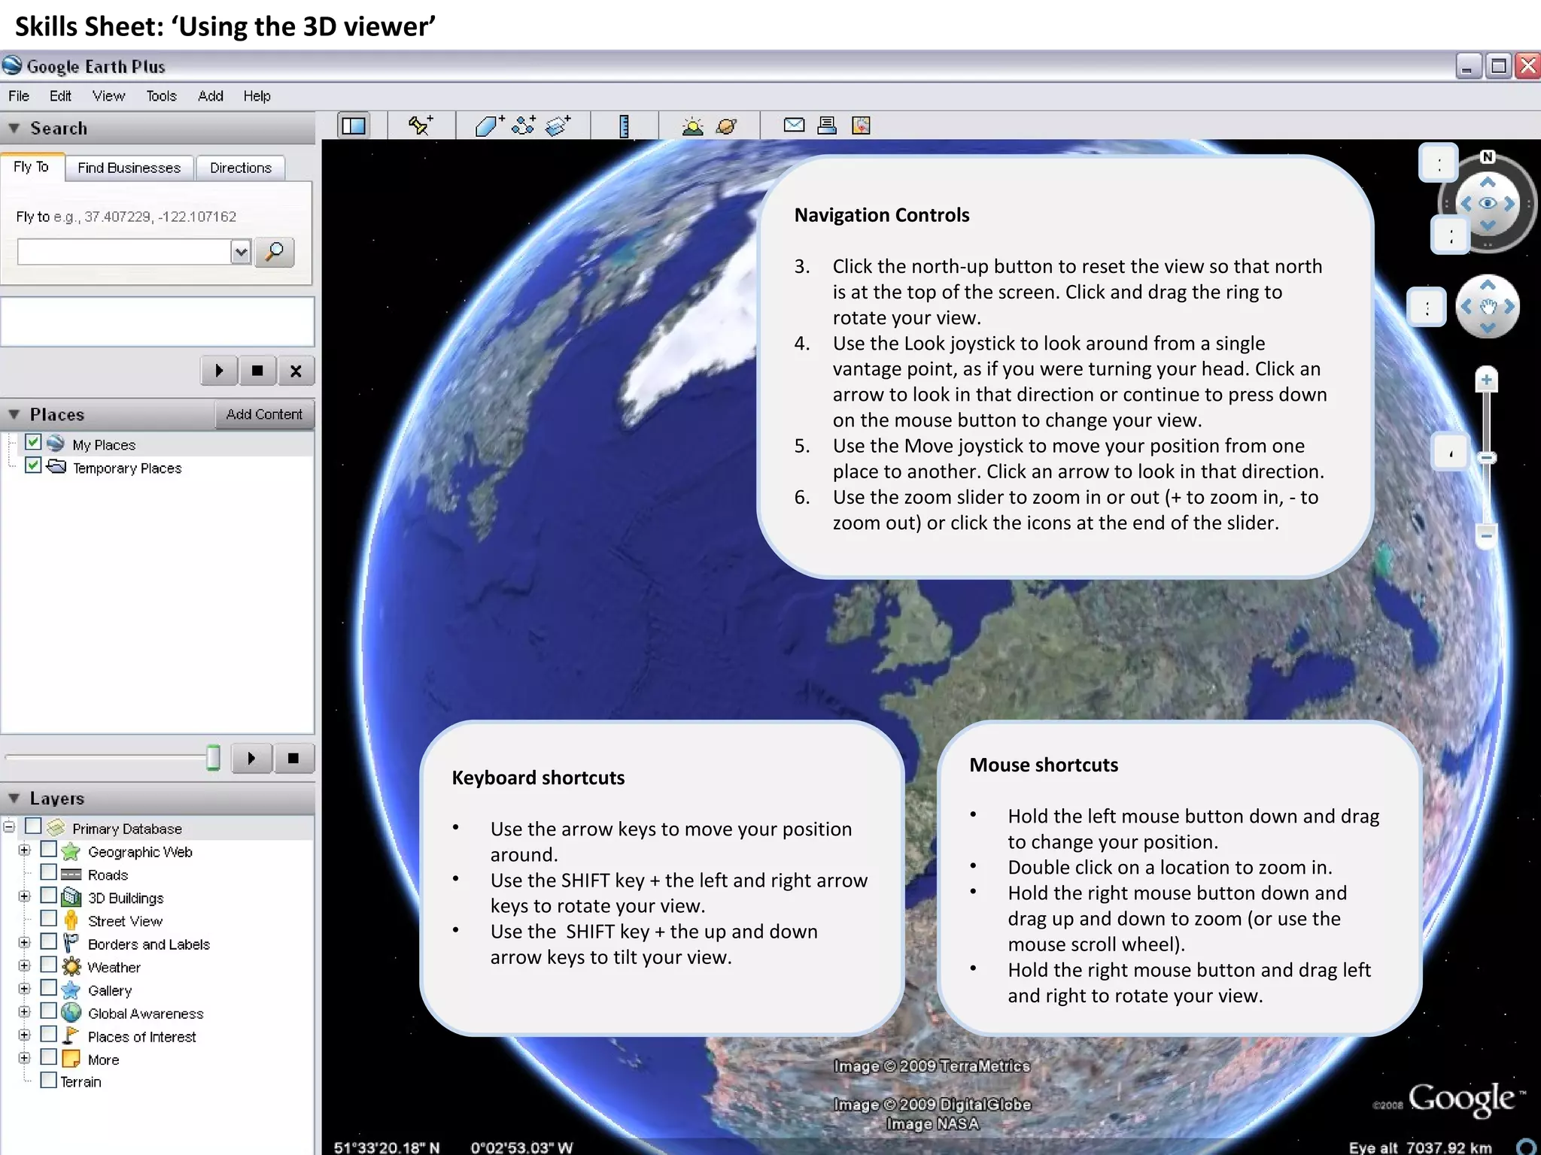This screenshot has width=1541, height=1155.
Task: Click the Look joystick right arrow
Action: point(1509,203)
